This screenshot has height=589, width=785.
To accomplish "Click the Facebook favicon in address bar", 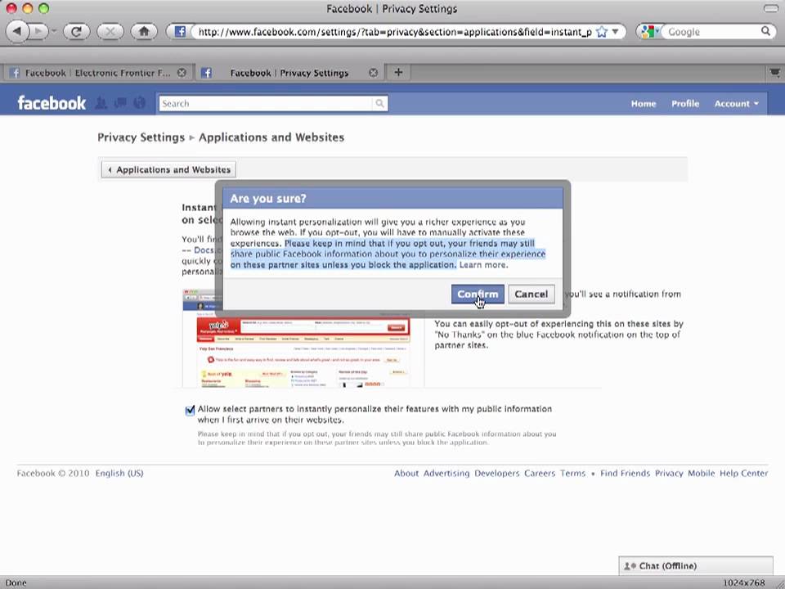I will (x=180, y=32).
